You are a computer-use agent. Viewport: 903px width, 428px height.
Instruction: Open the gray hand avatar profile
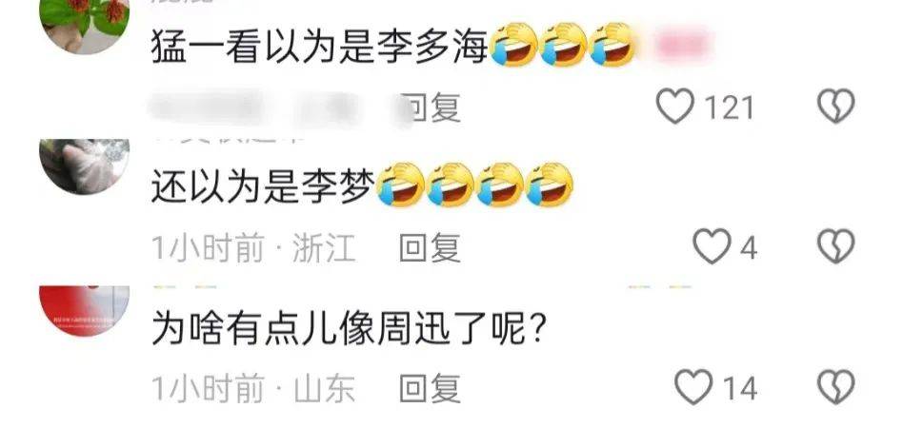coord(84,166)
